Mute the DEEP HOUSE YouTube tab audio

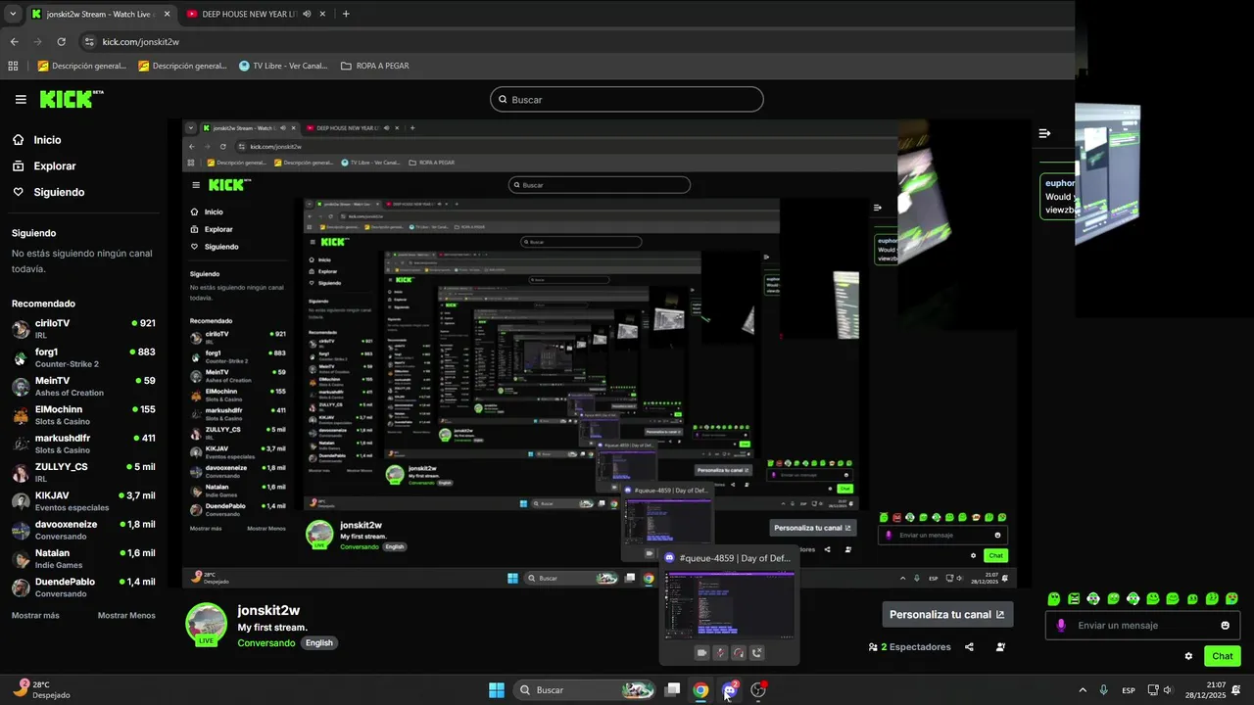click(307, 14)
